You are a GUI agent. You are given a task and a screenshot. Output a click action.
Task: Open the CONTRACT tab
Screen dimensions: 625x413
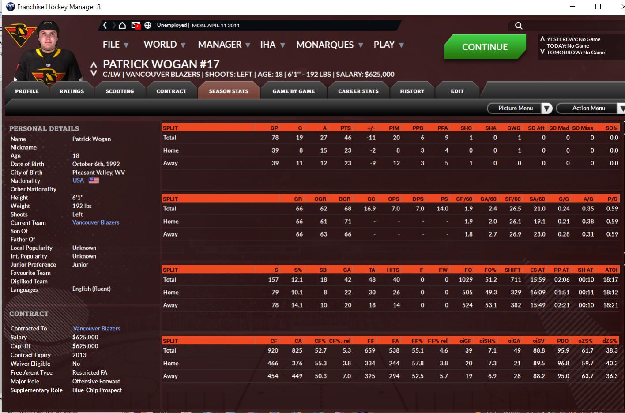[171, 91]
